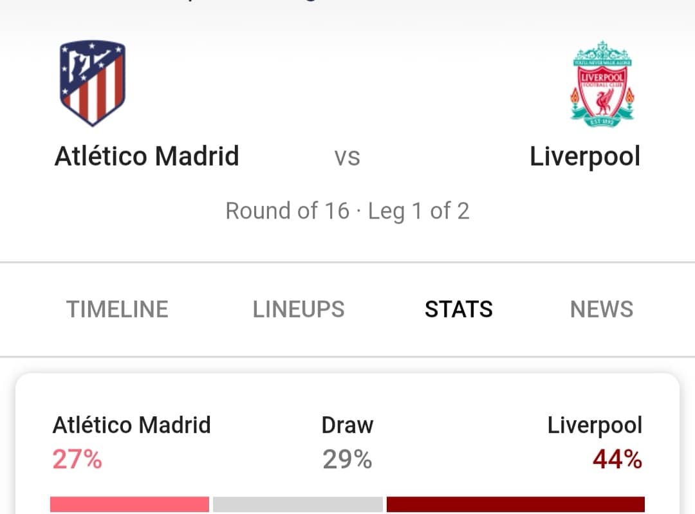Tap the 44% Liverpool prediction value

[617, 459]
